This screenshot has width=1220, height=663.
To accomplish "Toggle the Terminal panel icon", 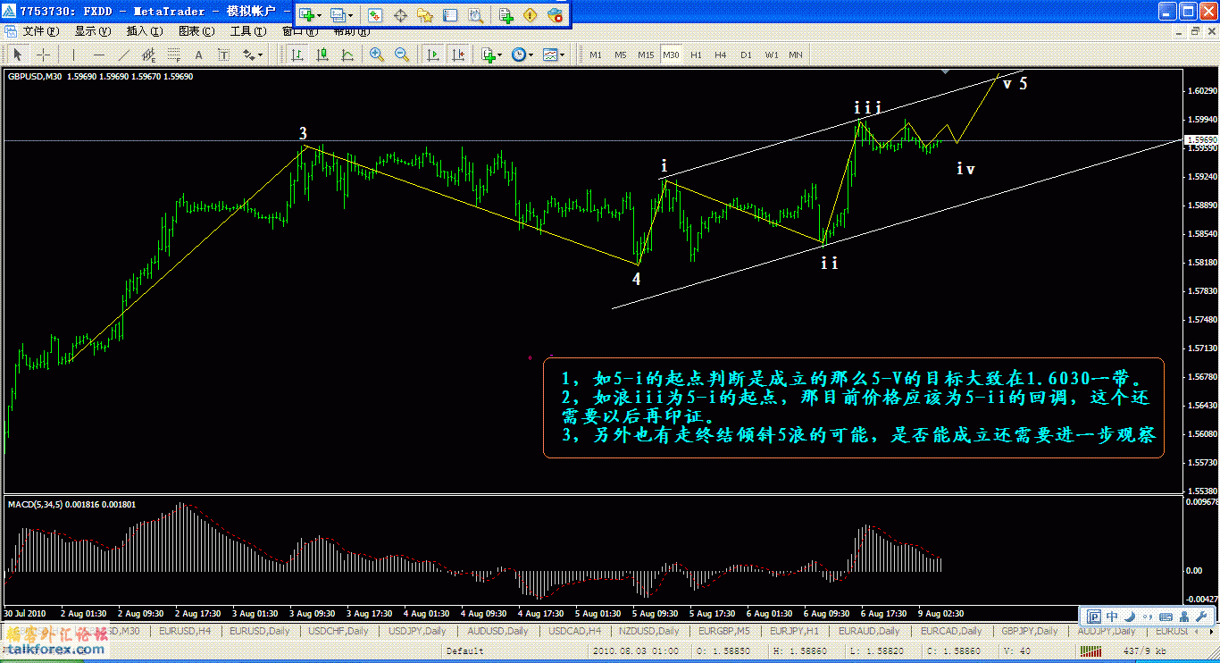I will click(x=450, y=15).
